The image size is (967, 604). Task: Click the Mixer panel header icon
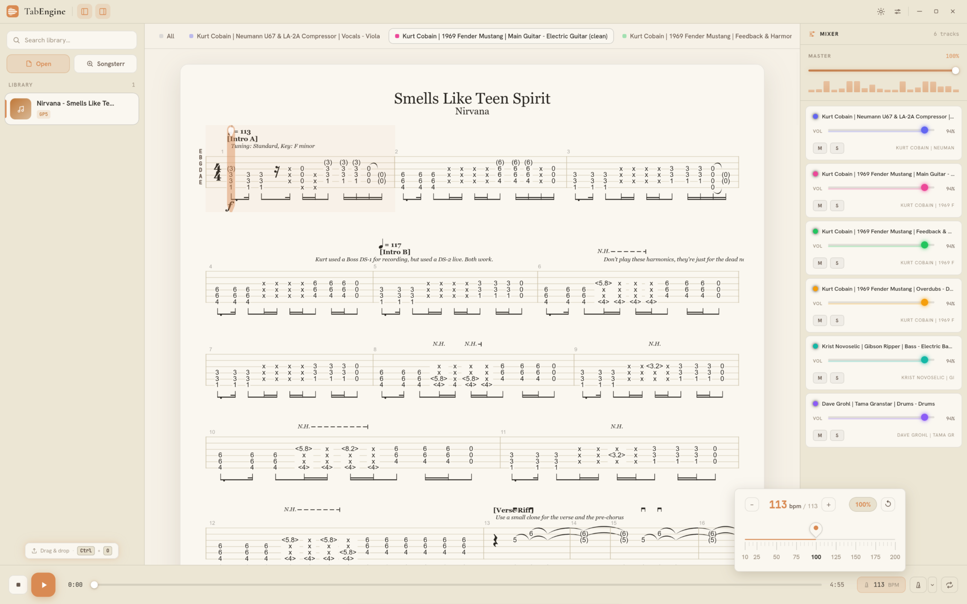coord(812,34)
